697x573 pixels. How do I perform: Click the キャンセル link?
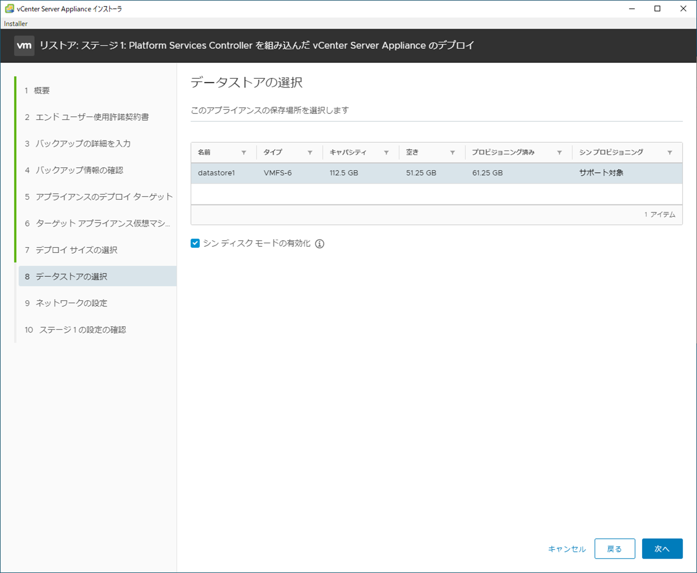(567, 549)
